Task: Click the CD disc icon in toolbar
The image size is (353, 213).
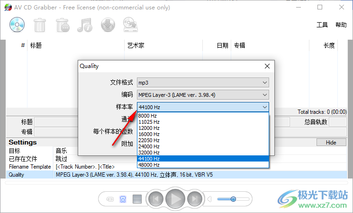Action: click(x=17, y=25)
